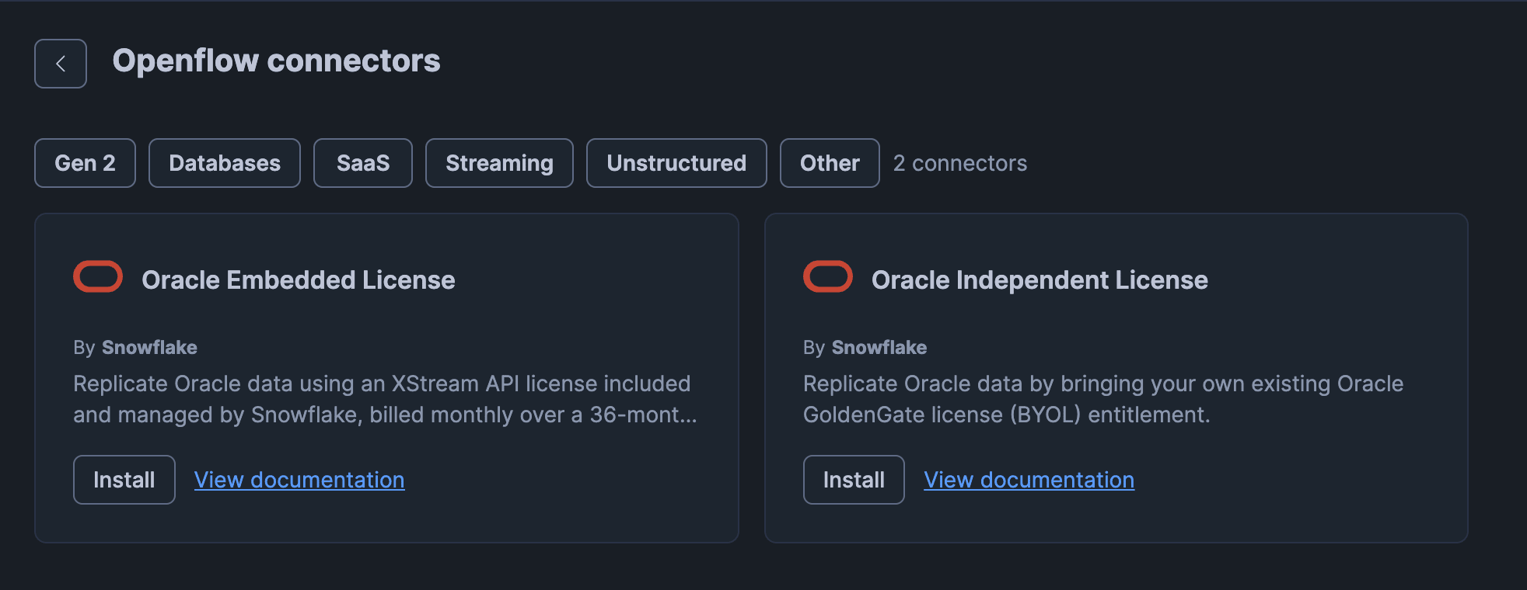The height and width of the screenshot is (590, 1527).
Task: View documentation for Oracle Embedded License
Action: (299, 480)
